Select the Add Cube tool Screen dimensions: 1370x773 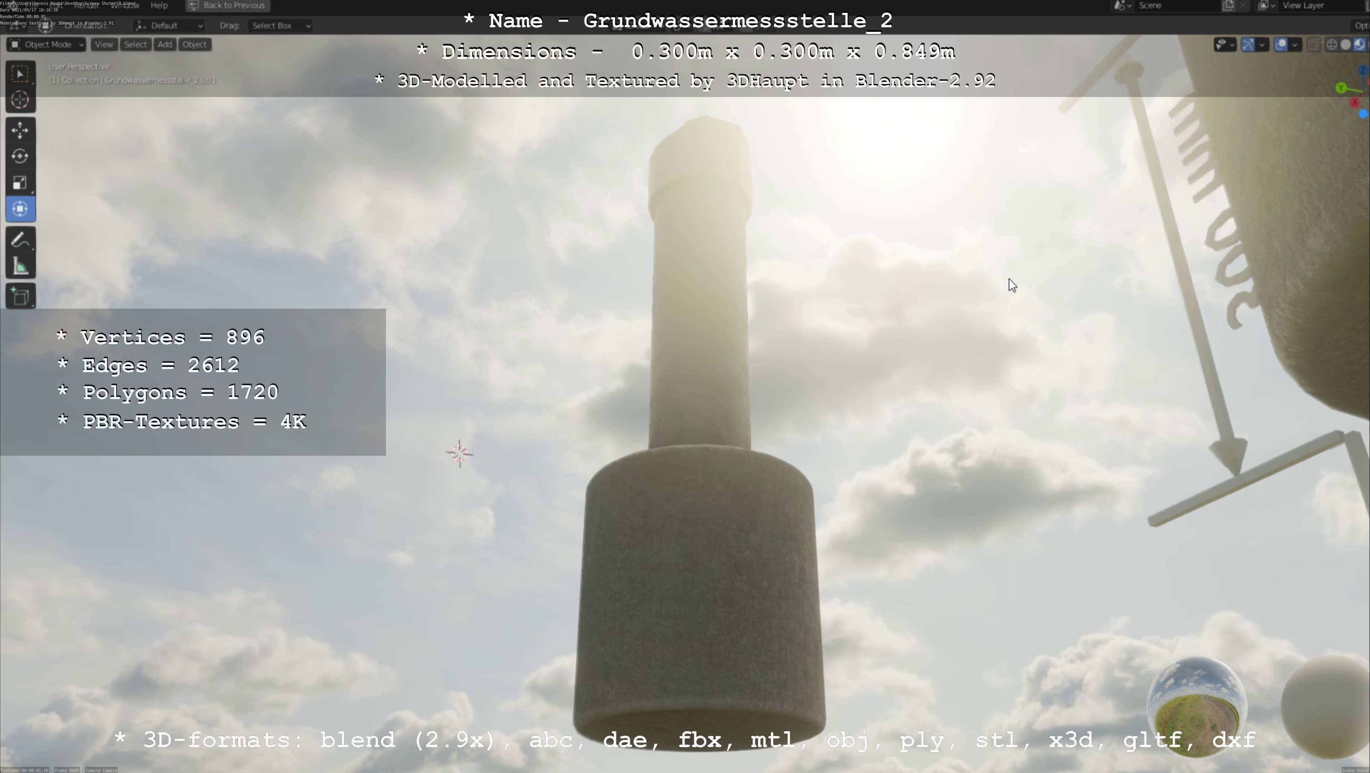pyautogui.click(x=20, y=297)
